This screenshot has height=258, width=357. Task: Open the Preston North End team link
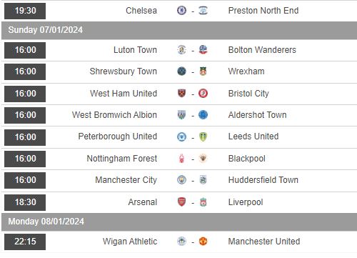point(263,11)
